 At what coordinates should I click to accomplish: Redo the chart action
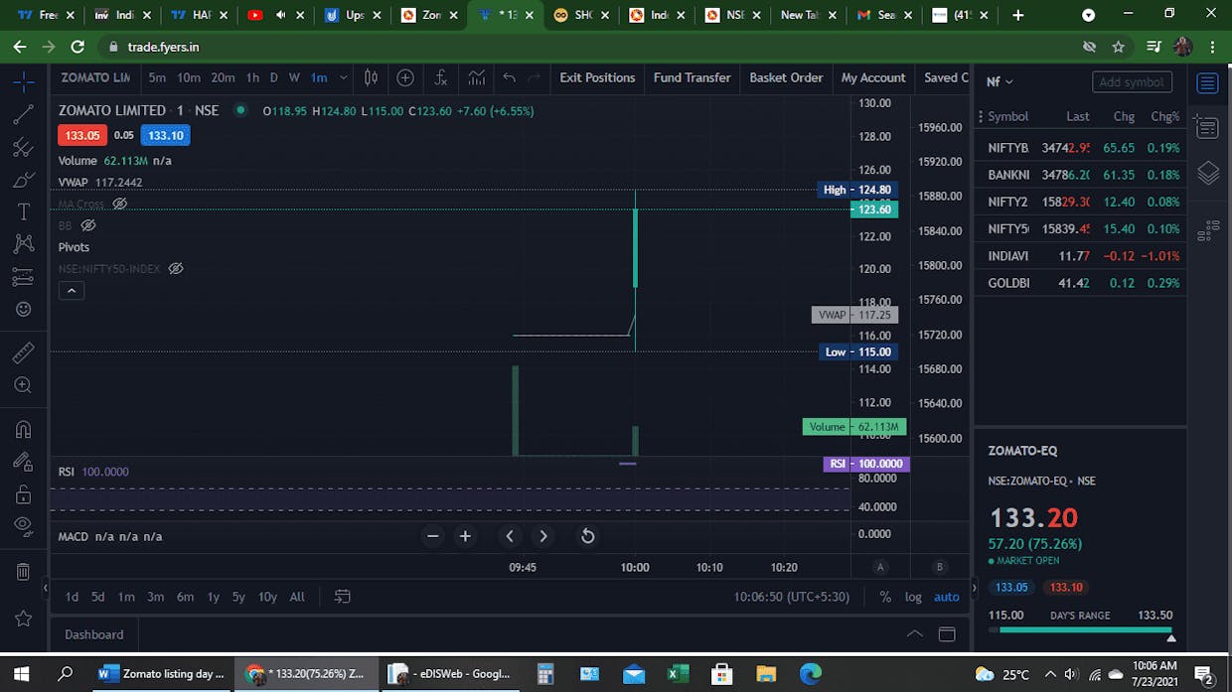[x=535, y=77]
